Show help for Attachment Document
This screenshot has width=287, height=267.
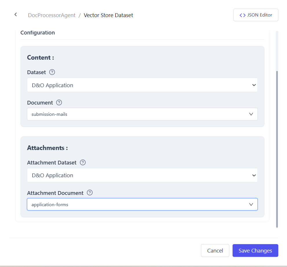click(x=90, y=193)
